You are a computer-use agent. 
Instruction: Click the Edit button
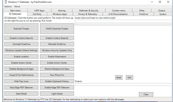pos(130,77)
